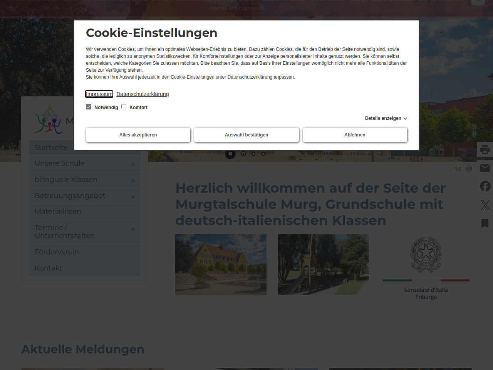Click the bookmark icon in sidebar

point(485,223)
